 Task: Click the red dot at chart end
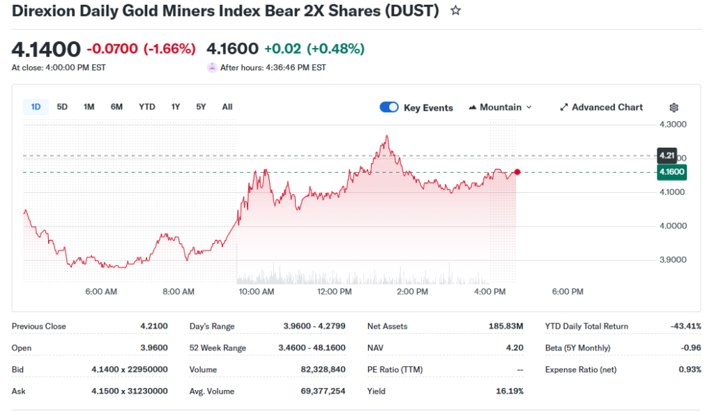(517, 172)
